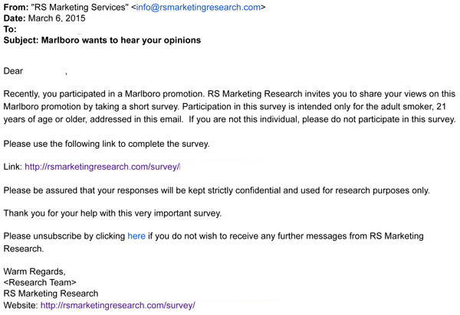Click the "Dear" greeting word
Image resolution: width=460 pixels, height=315 pixels.
tap(14, 71)
